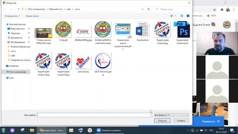
Task: Open Изображения in the sidebar
Action: click(16, 42)
